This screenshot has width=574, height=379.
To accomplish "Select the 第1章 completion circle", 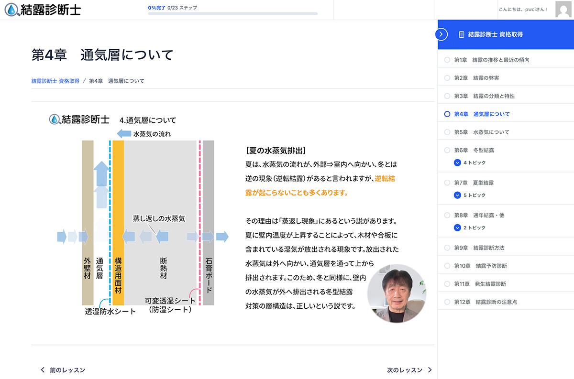I will click(x=447, y=60).
